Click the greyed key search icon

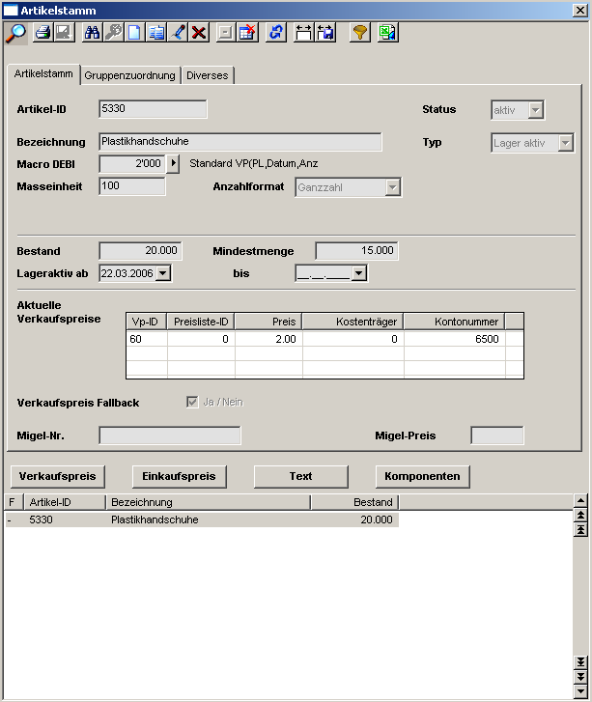113,33
